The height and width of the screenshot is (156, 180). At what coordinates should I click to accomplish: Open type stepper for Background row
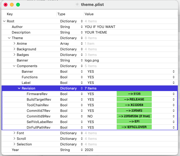point(82,49)
